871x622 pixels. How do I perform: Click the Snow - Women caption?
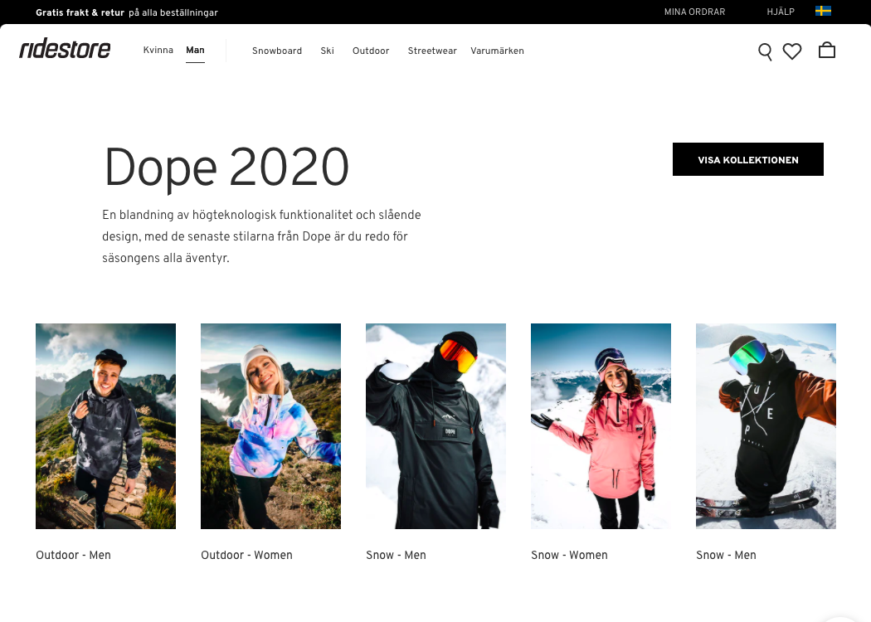click(569, 555)
